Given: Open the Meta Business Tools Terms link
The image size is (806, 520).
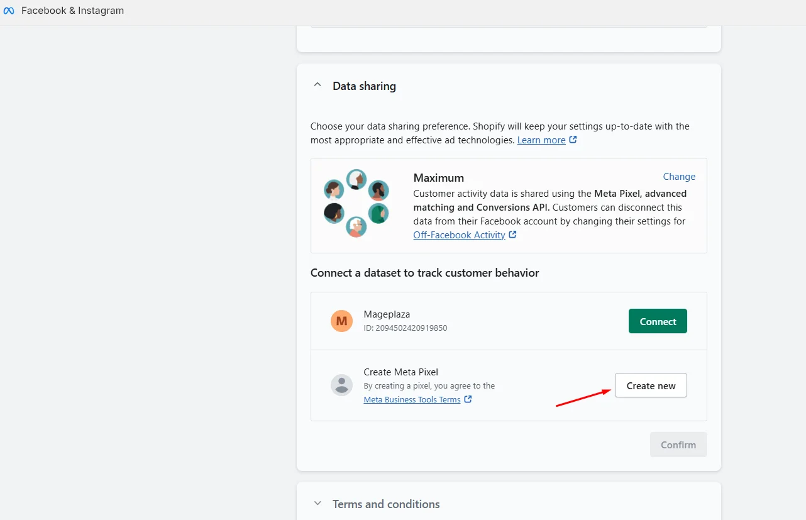Looking at the screenshot, I should click(412, 400).
